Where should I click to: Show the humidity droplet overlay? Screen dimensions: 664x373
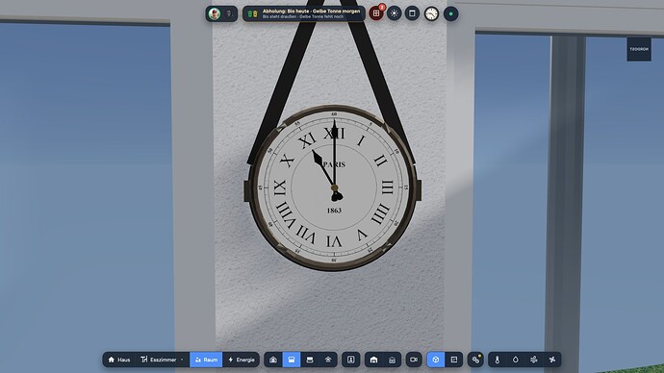(516, 360)
